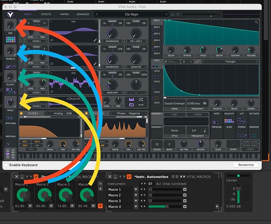Toggle the LEGATO option
Image resolution: width=271 pixels, height=224 pixels.
coord(250,149)
